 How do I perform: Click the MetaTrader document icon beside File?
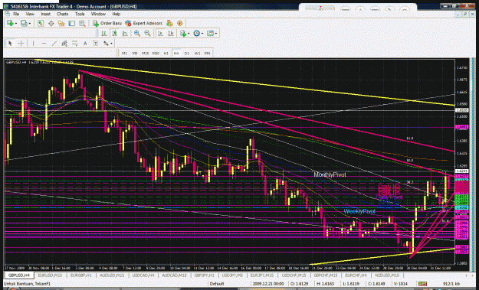point(8,14)
